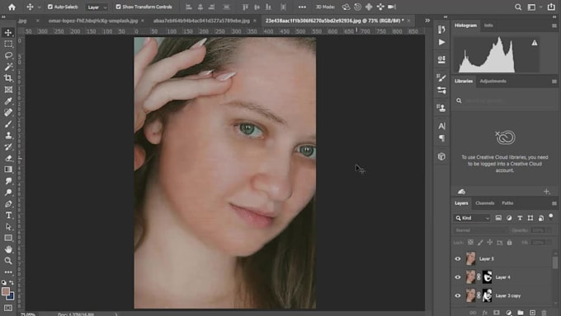Open the 3D cube panel icon
This screenshot has width=561, height=316.
[x=441, y=156]
